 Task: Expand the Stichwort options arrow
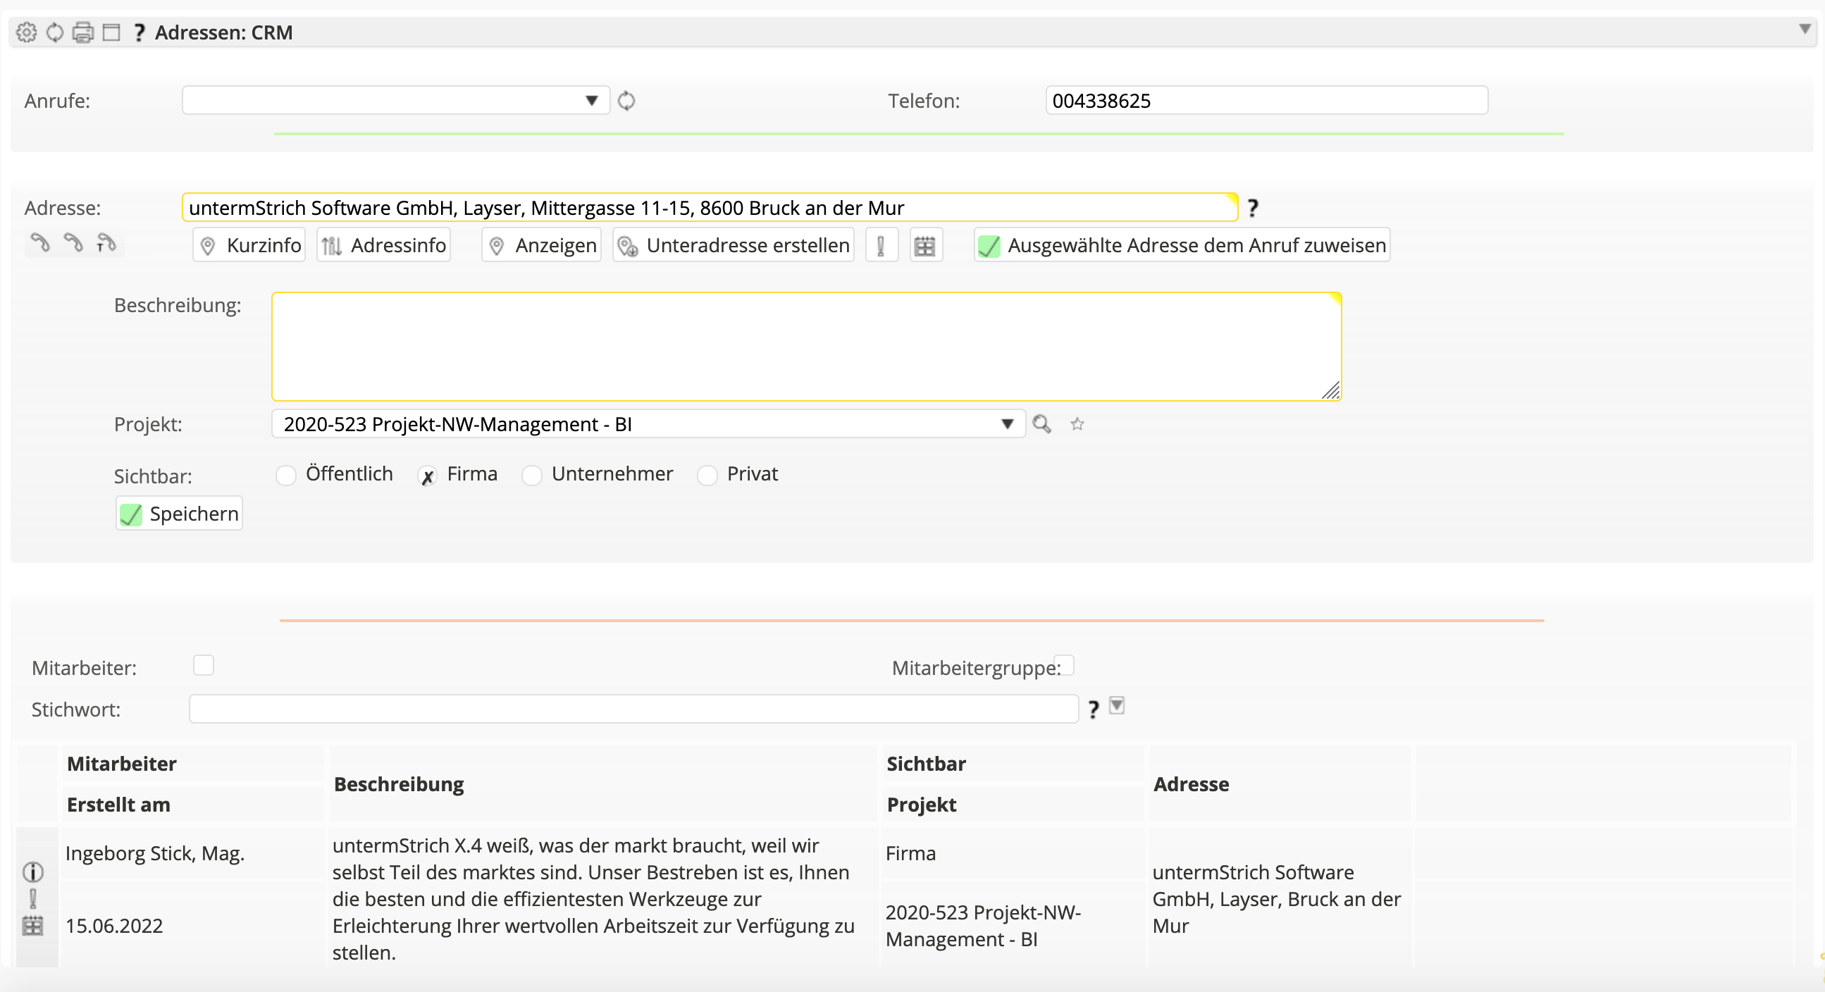click(1117, 706)
